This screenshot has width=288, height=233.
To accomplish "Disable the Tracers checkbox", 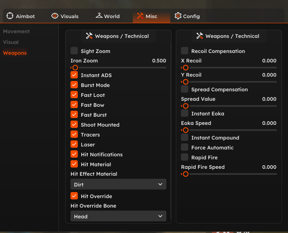I will 74,134.
